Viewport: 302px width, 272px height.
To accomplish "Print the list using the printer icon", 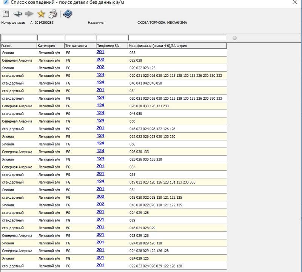I will point(53,14).
